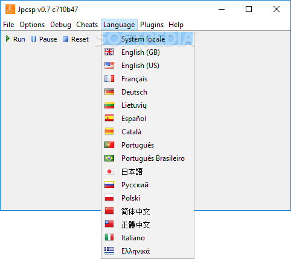This screenshot has width=291, height=259.
Task: Click the Japanese flag icon beside 日本語
Action: click(109, 172)
